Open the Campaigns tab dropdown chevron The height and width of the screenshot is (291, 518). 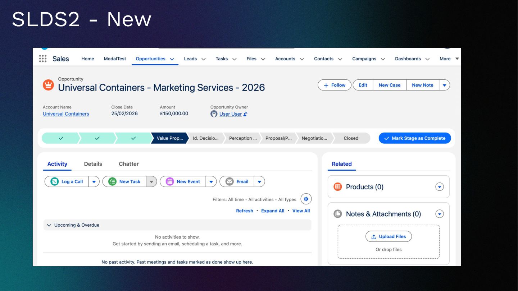point(383,59)
